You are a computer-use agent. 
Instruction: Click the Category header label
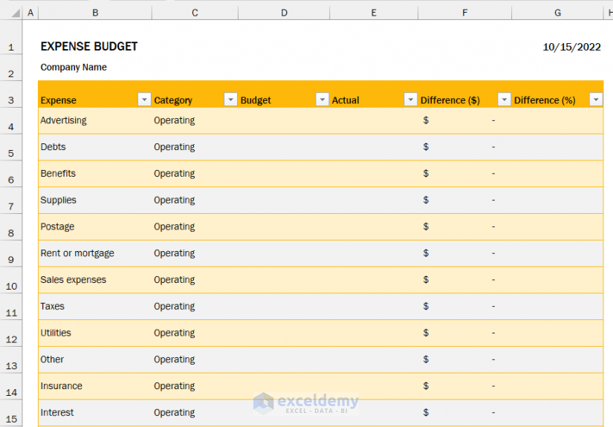point(173,100)
